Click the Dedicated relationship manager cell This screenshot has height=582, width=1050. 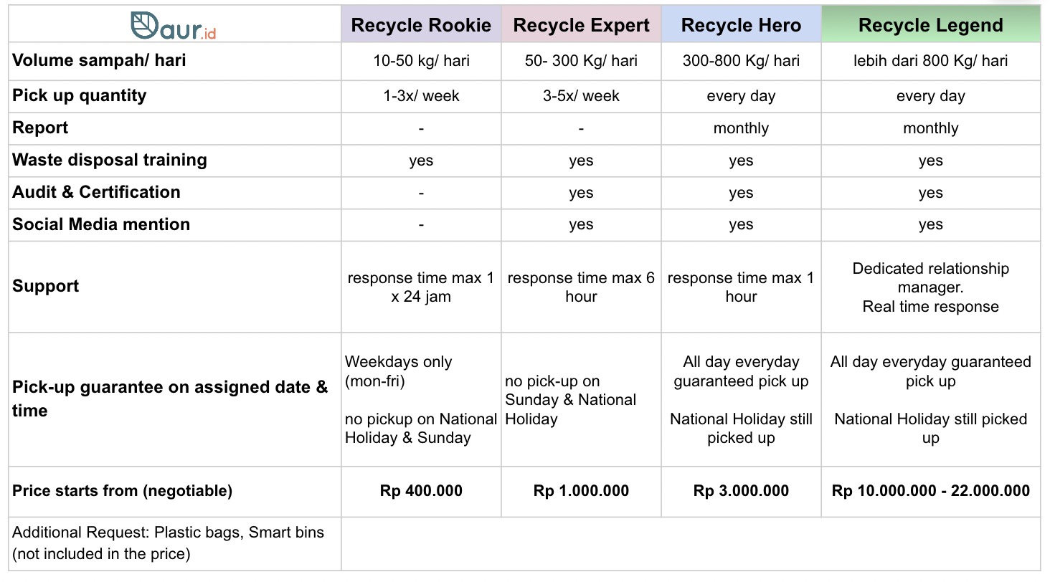tap(930, 287)
